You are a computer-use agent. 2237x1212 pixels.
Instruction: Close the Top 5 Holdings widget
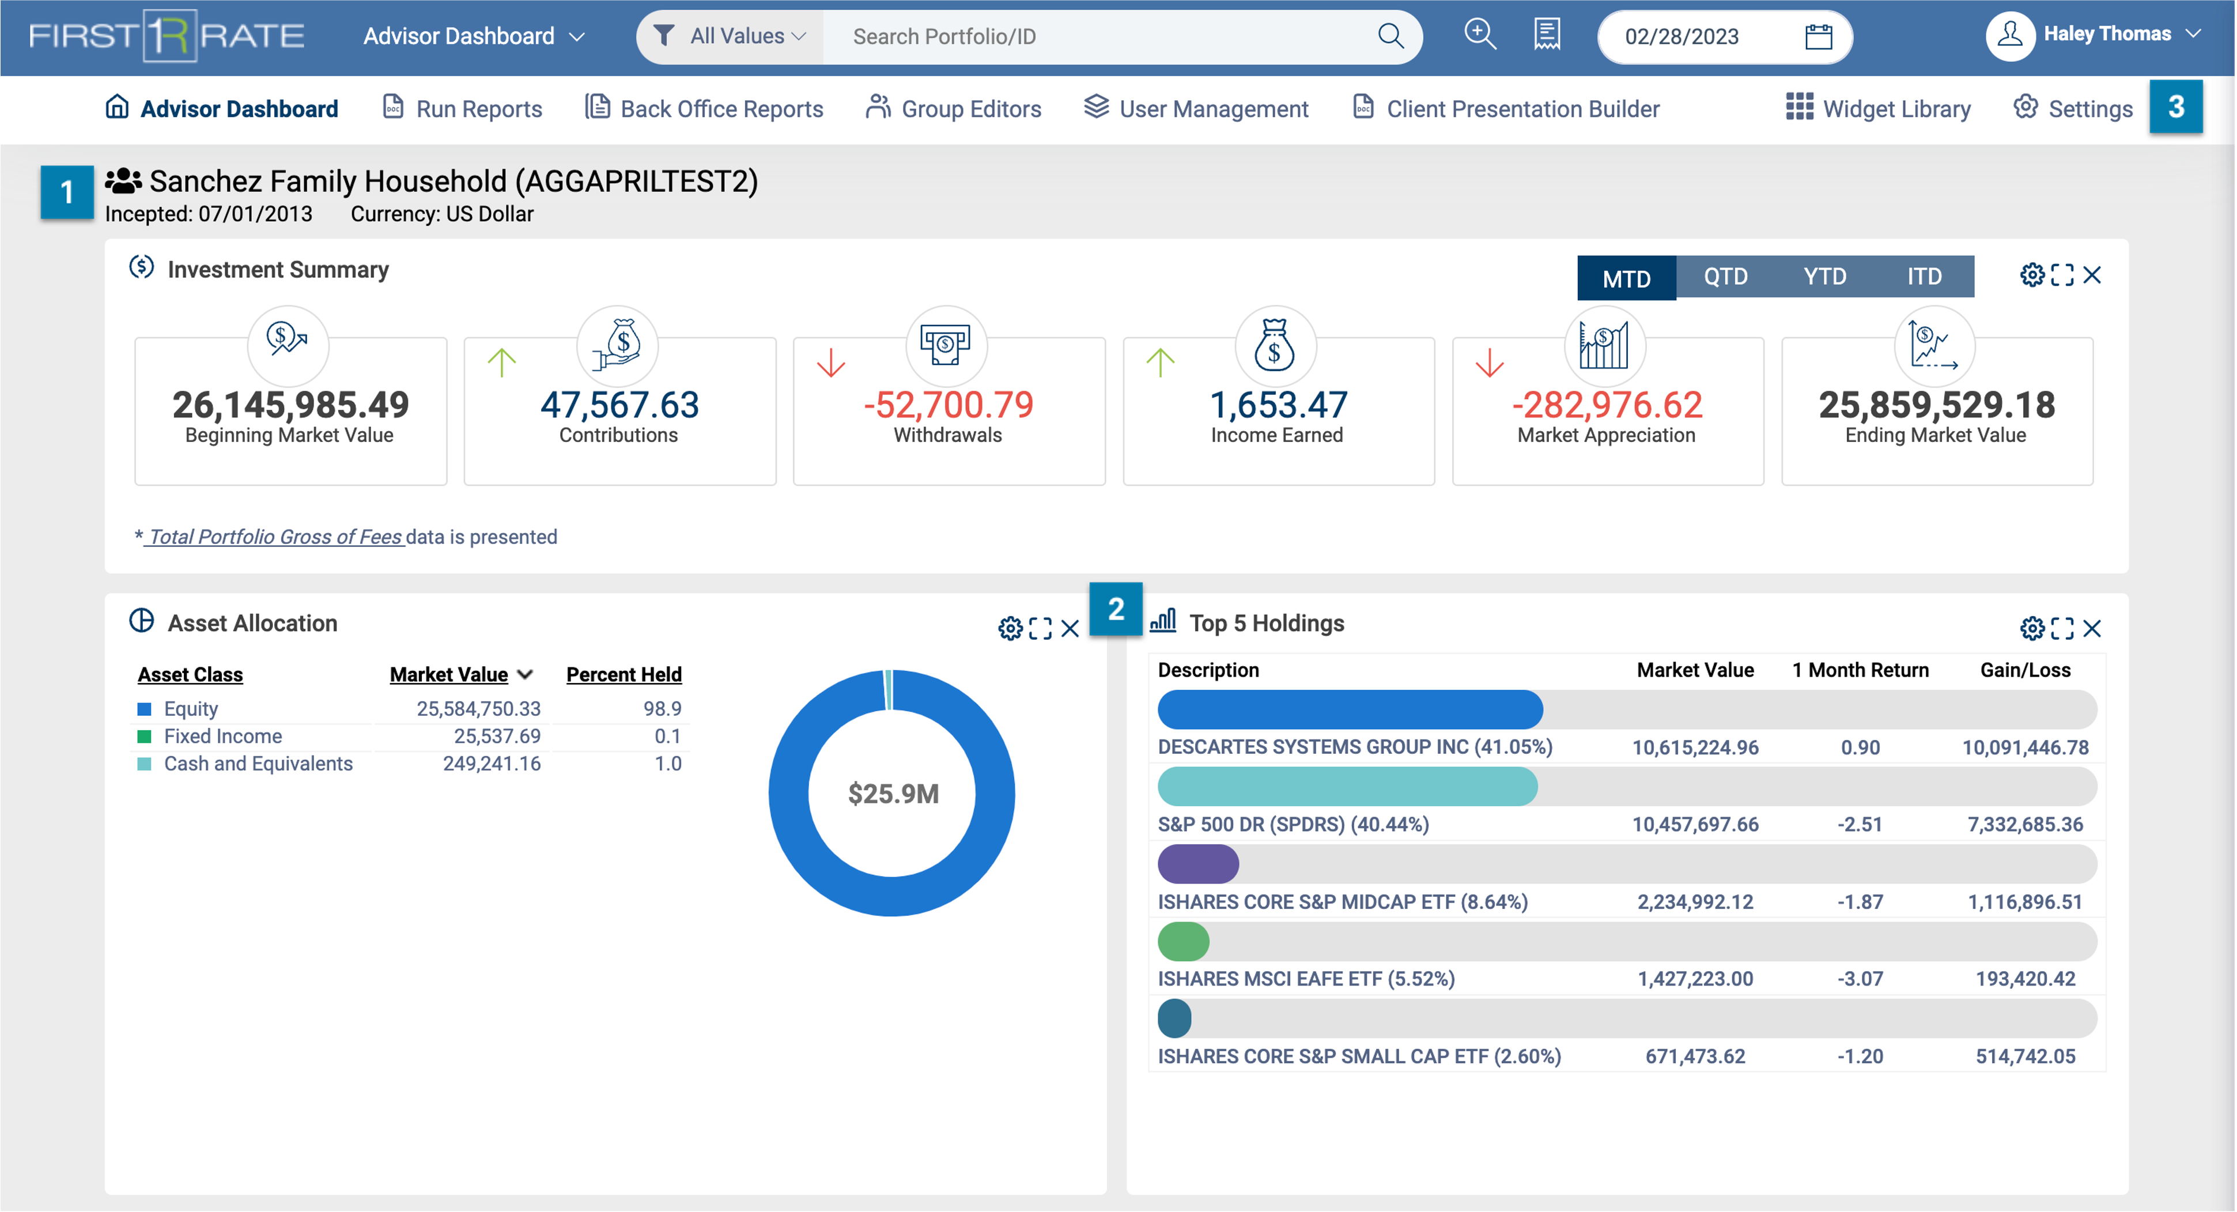tap(2093, 628)
